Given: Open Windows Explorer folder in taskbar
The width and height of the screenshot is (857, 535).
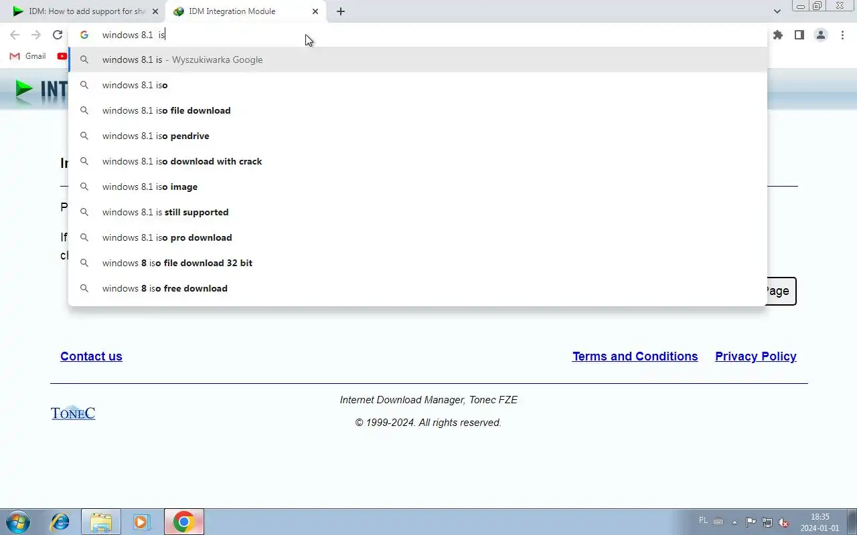Looking at the screenshot, I should click(x=101, y=522).
